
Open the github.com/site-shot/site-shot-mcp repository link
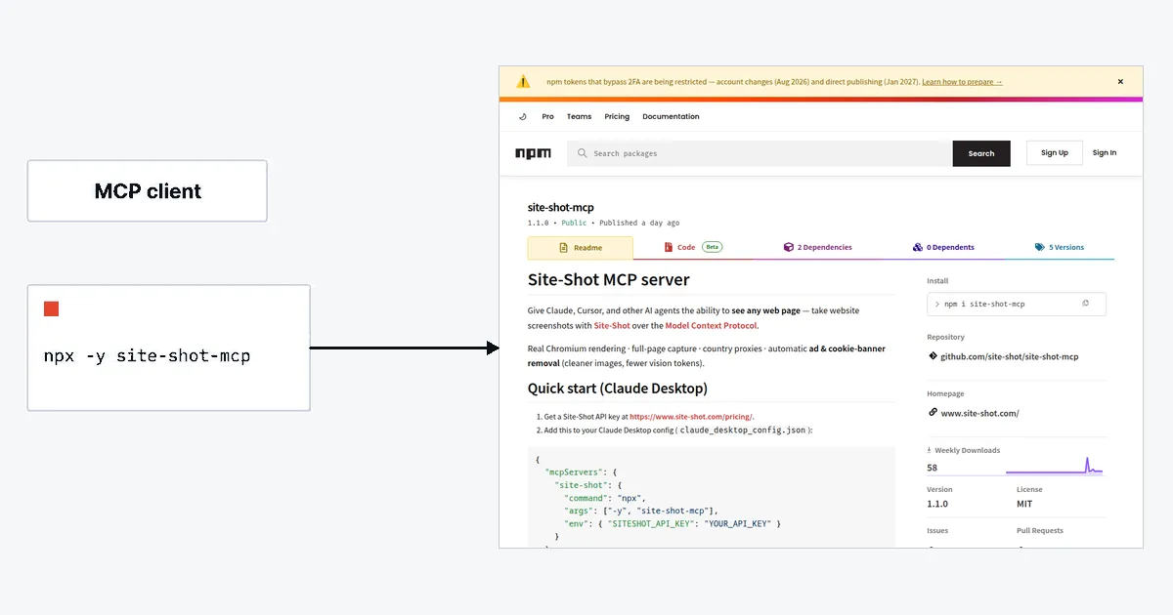[x=1010, y=357]
